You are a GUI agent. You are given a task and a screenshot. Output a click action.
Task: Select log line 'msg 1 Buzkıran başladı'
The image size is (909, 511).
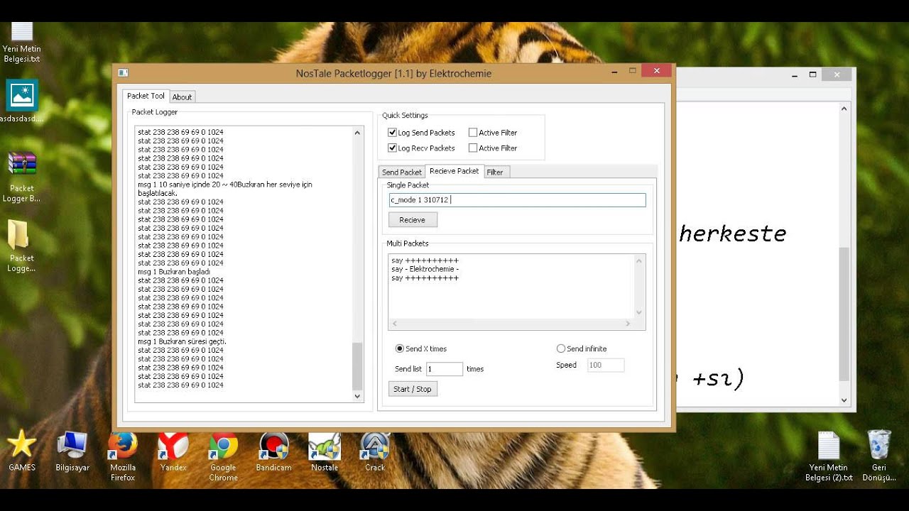pos(174,272)
